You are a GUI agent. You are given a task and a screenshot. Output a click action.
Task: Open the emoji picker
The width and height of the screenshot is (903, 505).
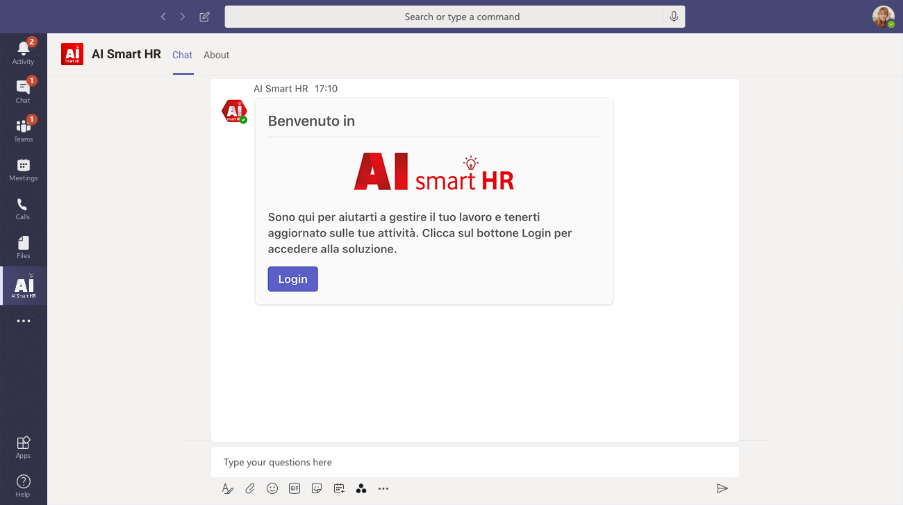272,488
